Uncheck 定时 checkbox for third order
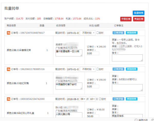The width and height of the screenshot is (154, 121). 100,99
